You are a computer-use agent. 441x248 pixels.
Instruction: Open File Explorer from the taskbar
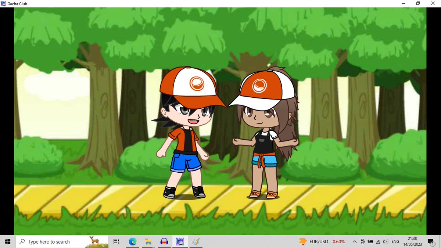[x=148, y=241]
